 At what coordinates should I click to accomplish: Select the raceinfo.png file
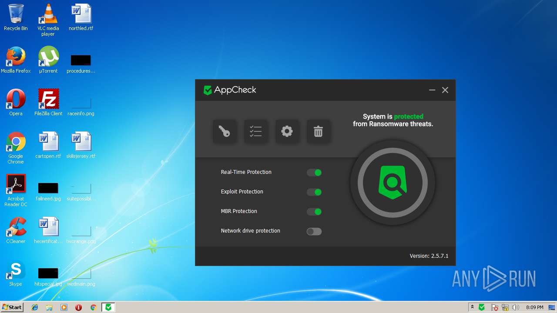click(81, 106)
